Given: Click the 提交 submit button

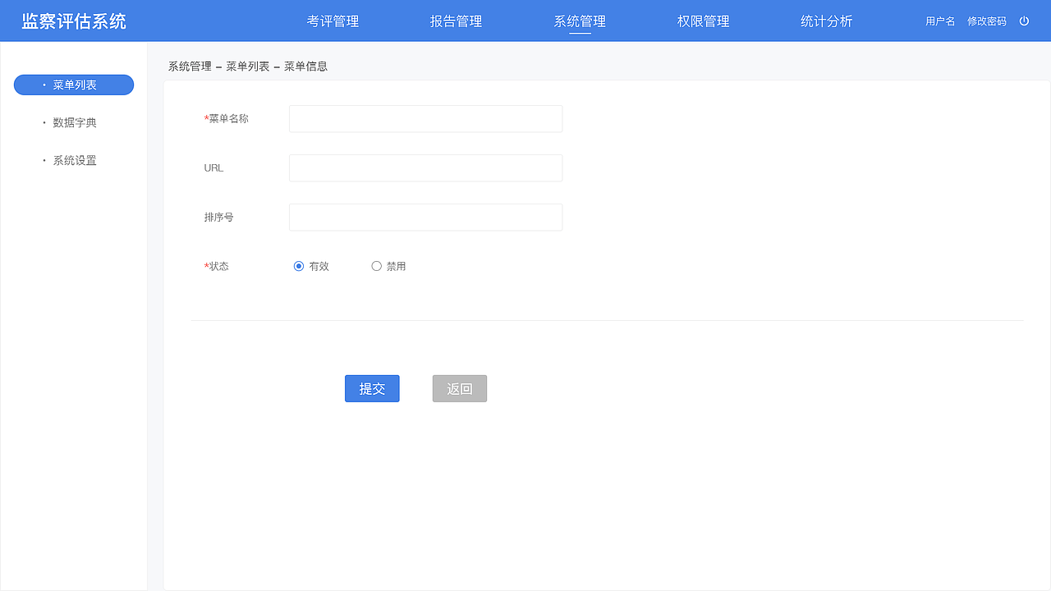Looking at the screenshot, I should coord(372,388).
